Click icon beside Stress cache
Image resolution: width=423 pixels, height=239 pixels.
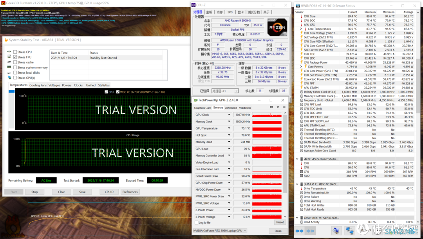pyautogui.click(x=9, y=62)
